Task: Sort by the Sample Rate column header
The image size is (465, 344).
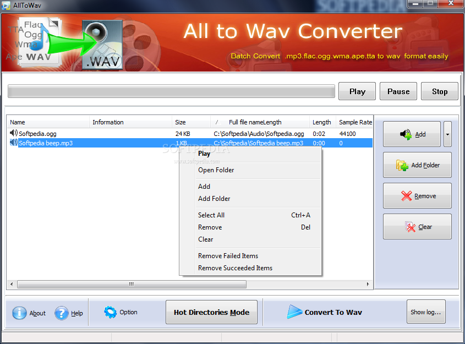Action: [355, 122]
